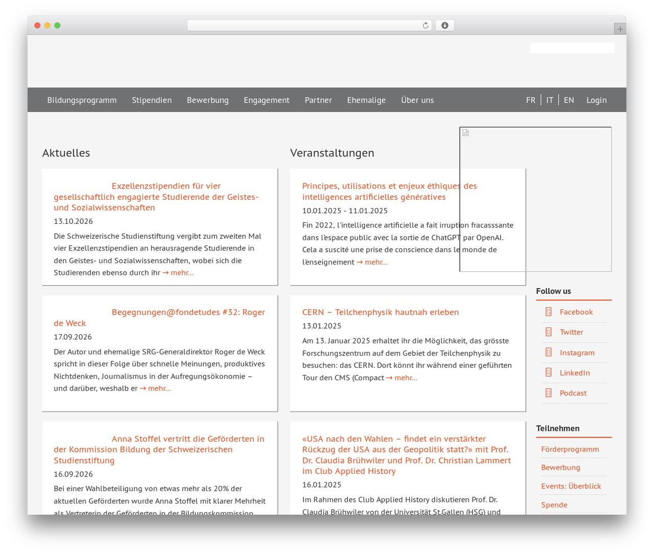Viewport: 654px width, 554px height.
Task: Add a new browser tab
Action: click(620, 29)
